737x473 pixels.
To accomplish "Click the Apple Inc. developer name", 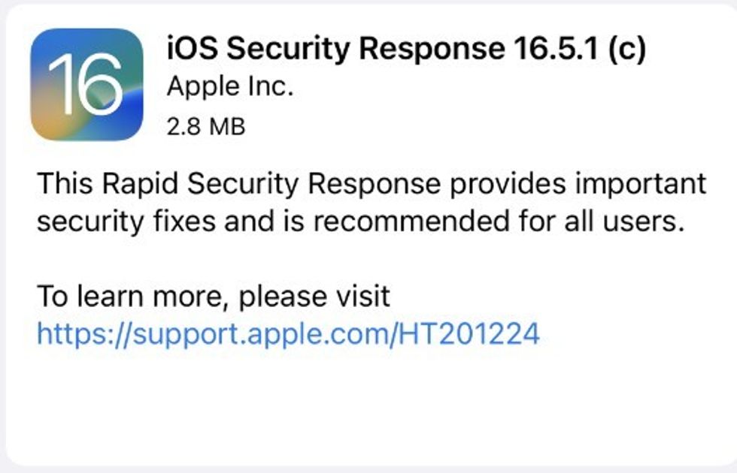I will tap(229, 87).
